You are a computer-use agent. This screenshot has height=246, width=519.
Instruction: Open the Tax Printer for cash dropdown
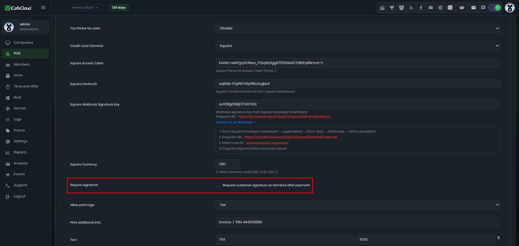click(358, 28)
